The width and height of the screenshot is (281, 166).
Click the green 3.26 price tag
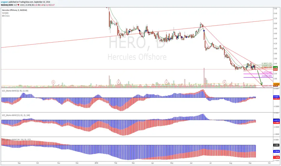(276, 68)
